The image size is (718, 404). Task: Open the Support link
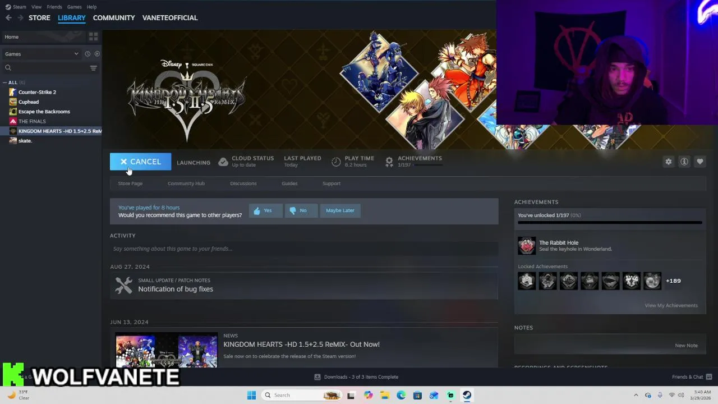point(332,183)
